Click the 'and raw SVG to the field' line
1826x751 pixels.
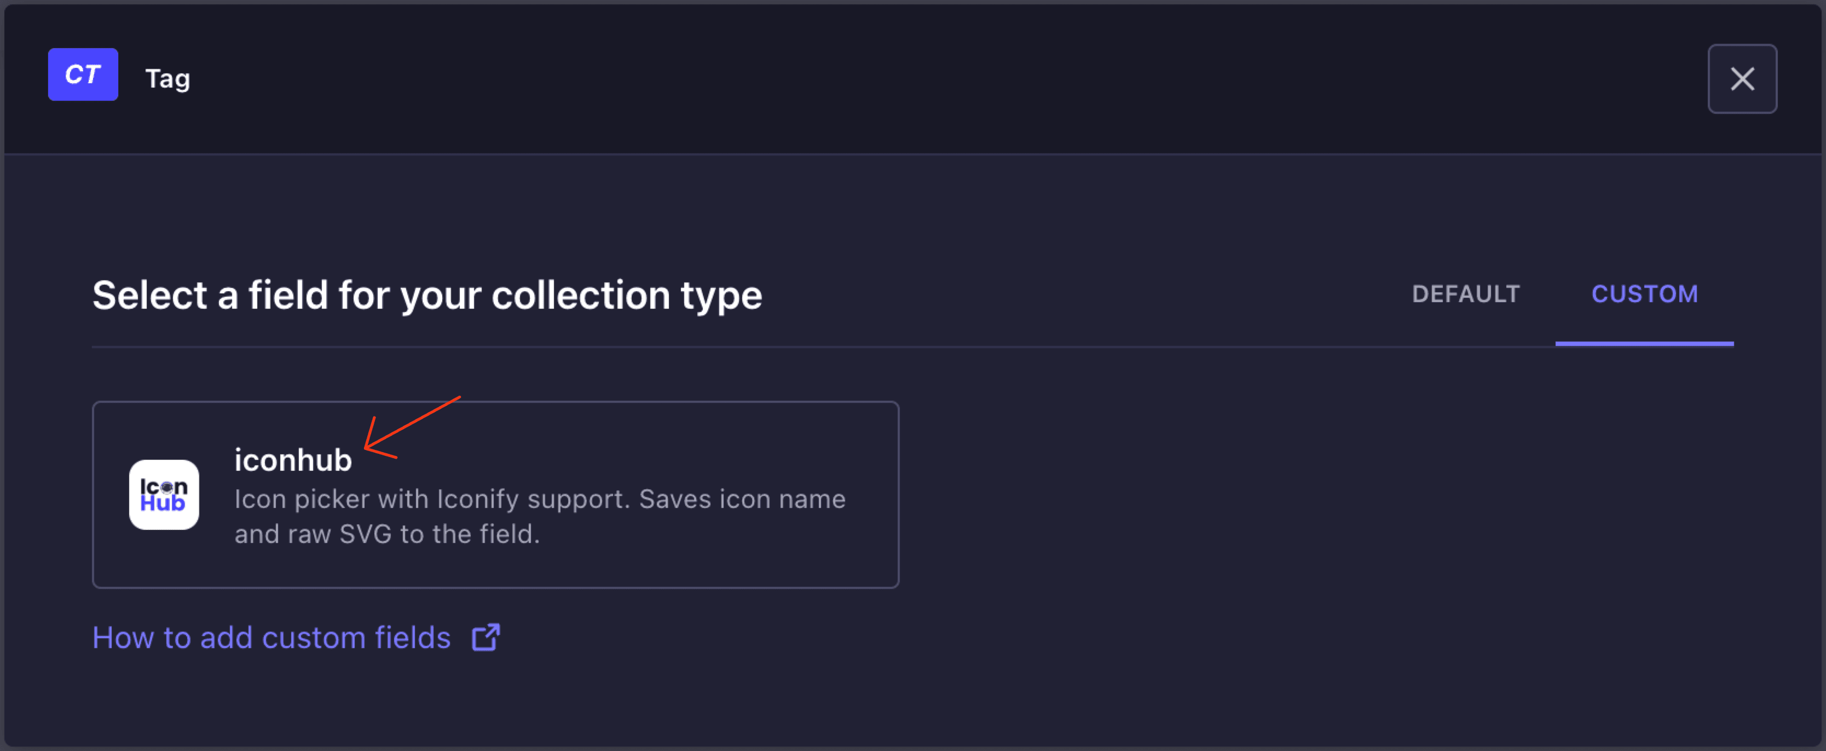pyautogui.click(x=387, y=534)
